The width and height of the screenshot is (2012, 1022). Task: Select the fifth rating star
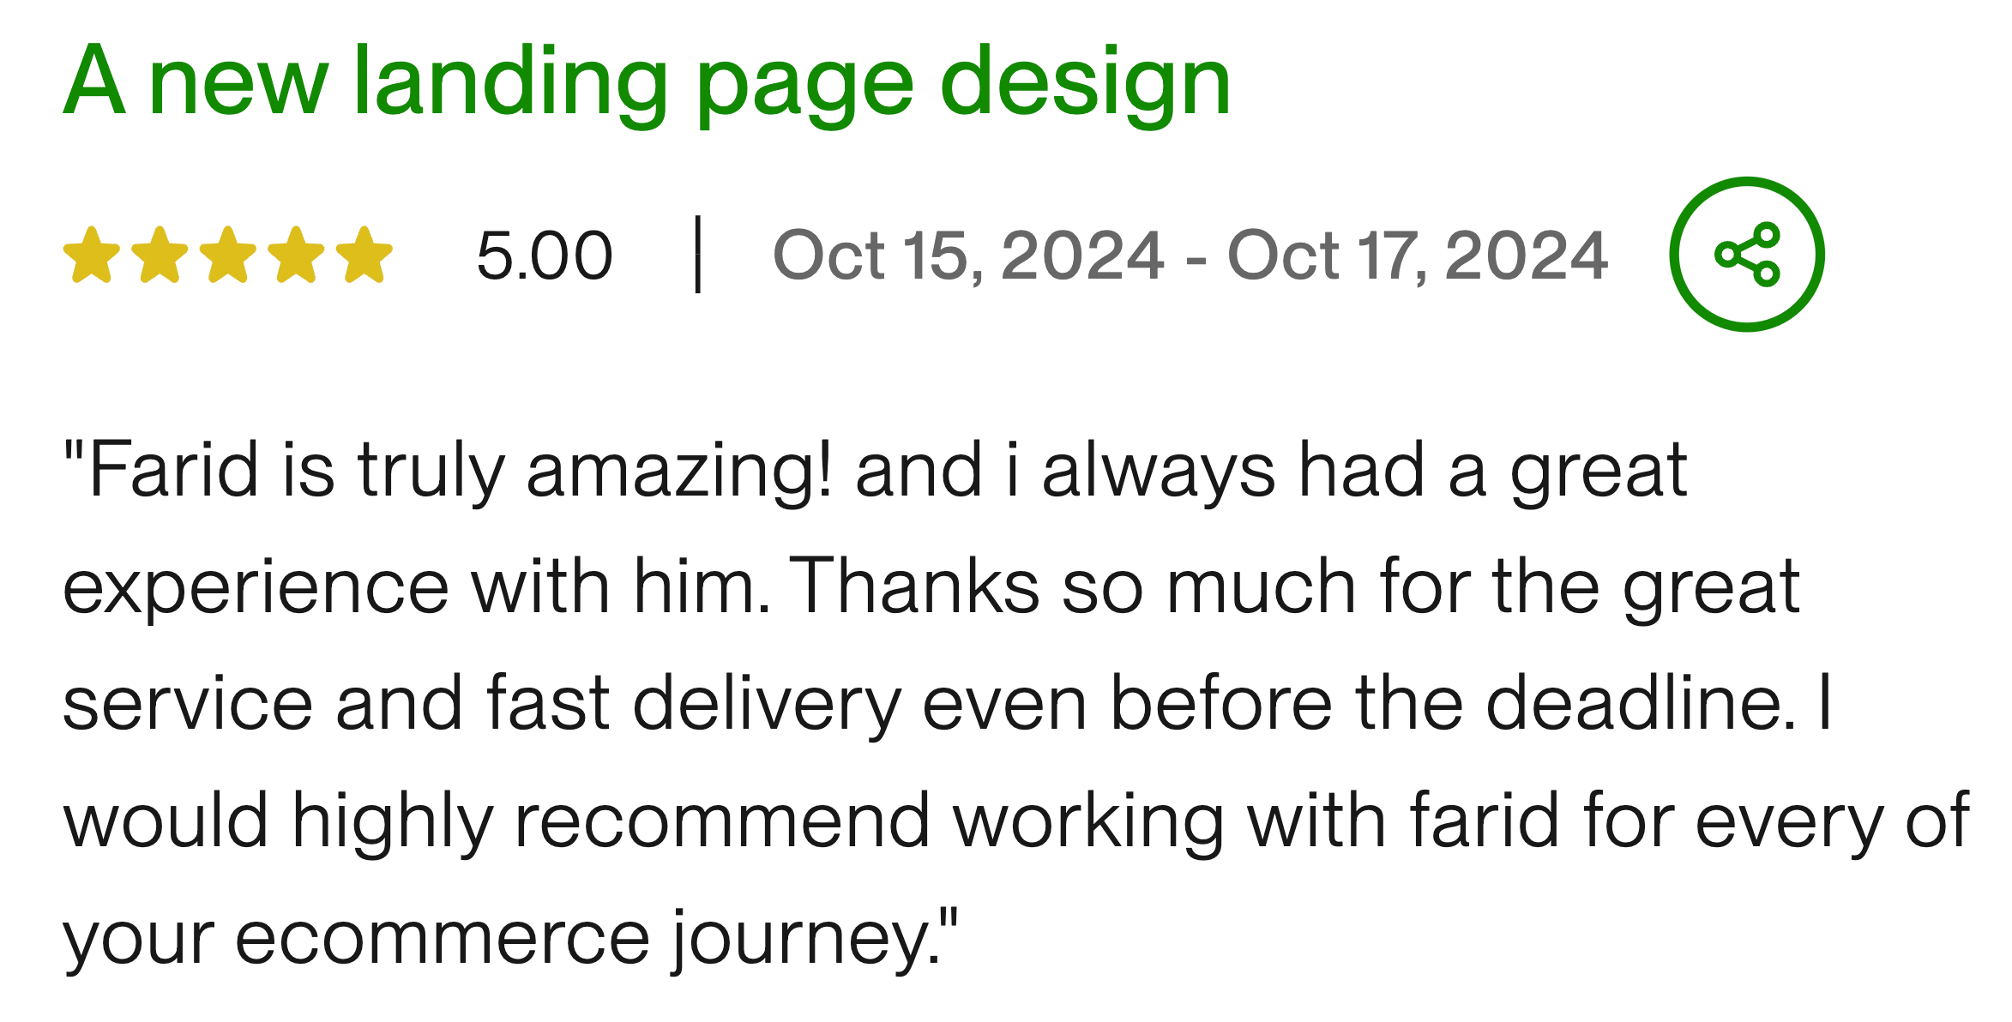(364, 255)
